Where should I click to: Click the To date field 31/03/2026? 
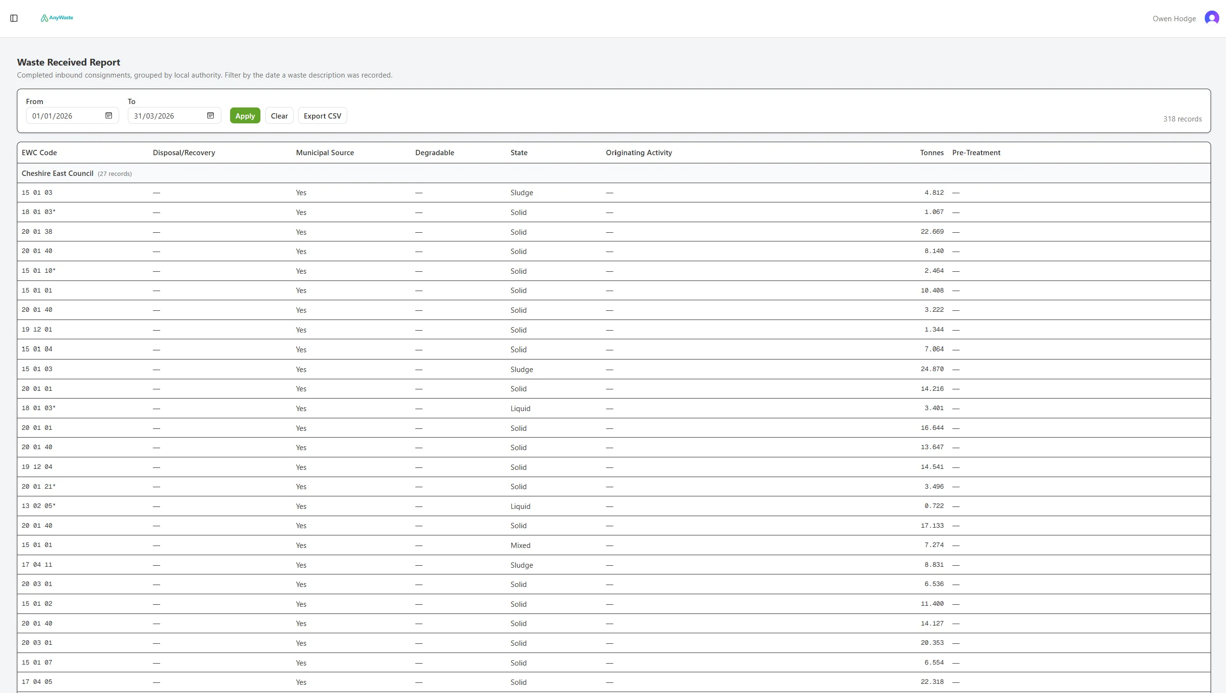pyautogui.click(x=174, y=116)
